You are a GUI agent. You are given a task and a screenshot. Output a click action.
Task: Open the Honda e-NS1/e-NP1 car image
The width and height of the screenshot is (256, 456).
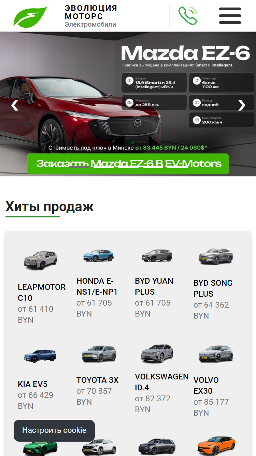coord(99,256)
